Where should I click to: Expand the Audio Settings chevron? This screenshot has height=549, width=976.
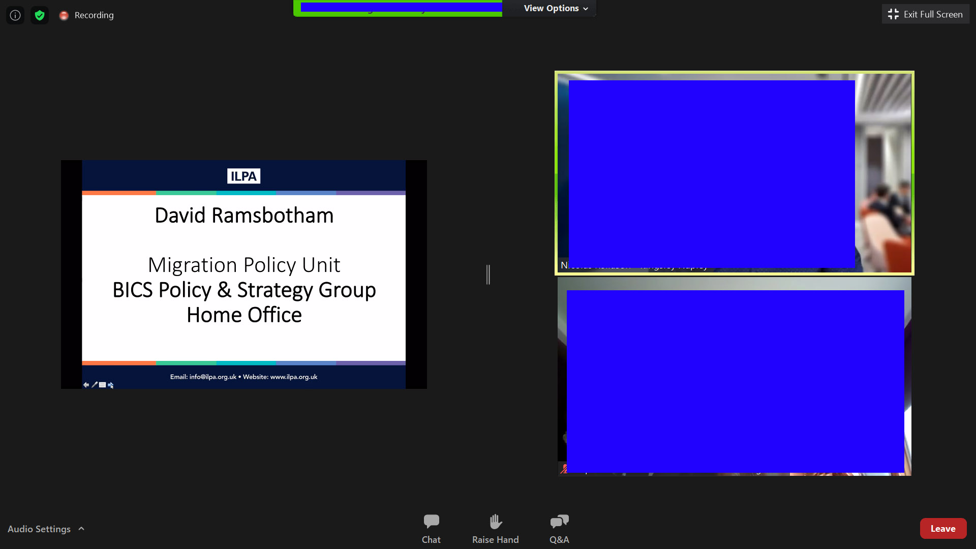(81, 529)
